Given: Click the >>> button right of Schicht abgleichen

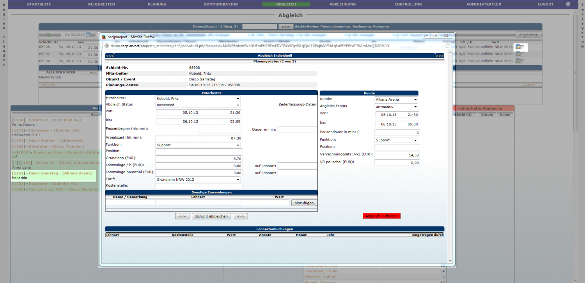Looking at the screenshot, I should point(240,216).
